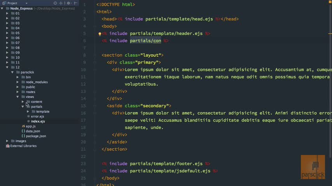Viewport: 332px width, 186px height.
Task: Expand folder 11 arrow
Action: tap(7, 62)
